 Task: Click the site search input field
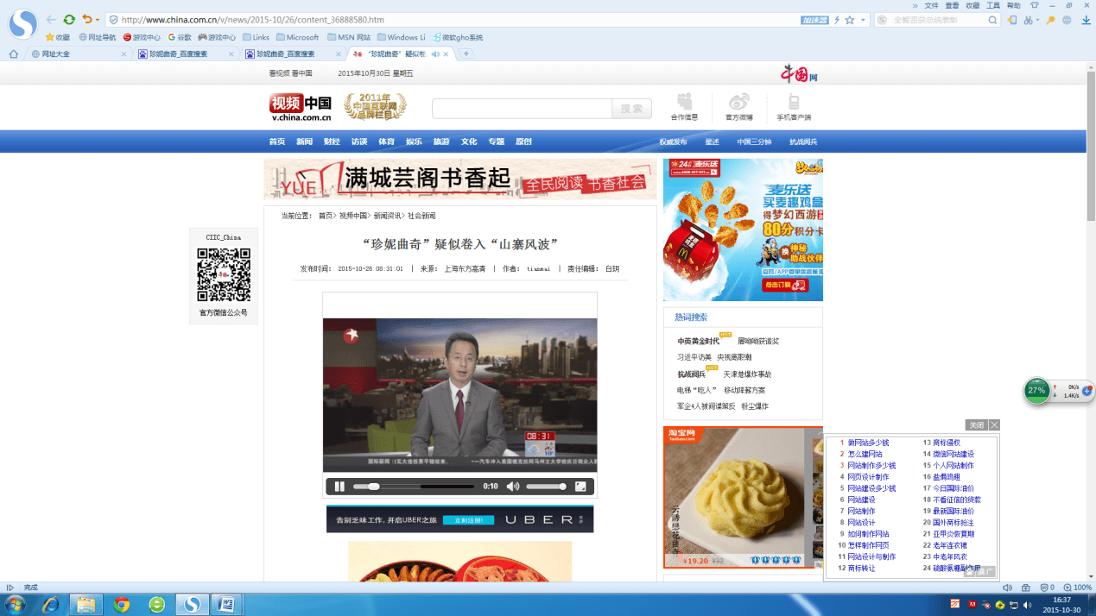click(522, 109)
